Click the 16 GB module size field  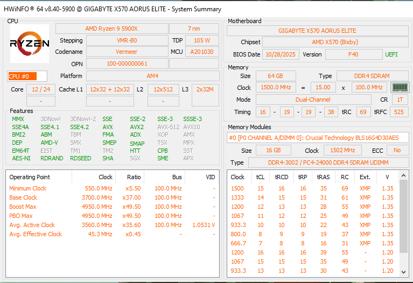pos(274,150)
